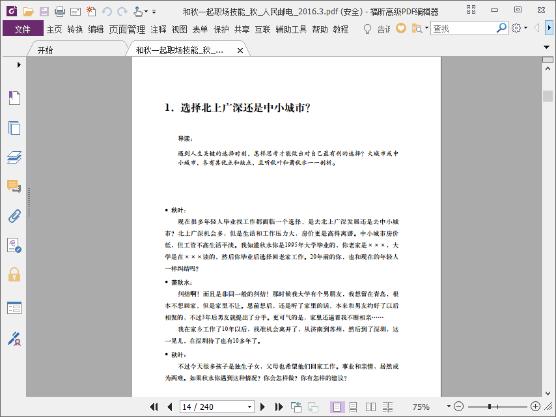Expand the folder search dropdown arrow
556x417 pixels.
coord(426,27)
